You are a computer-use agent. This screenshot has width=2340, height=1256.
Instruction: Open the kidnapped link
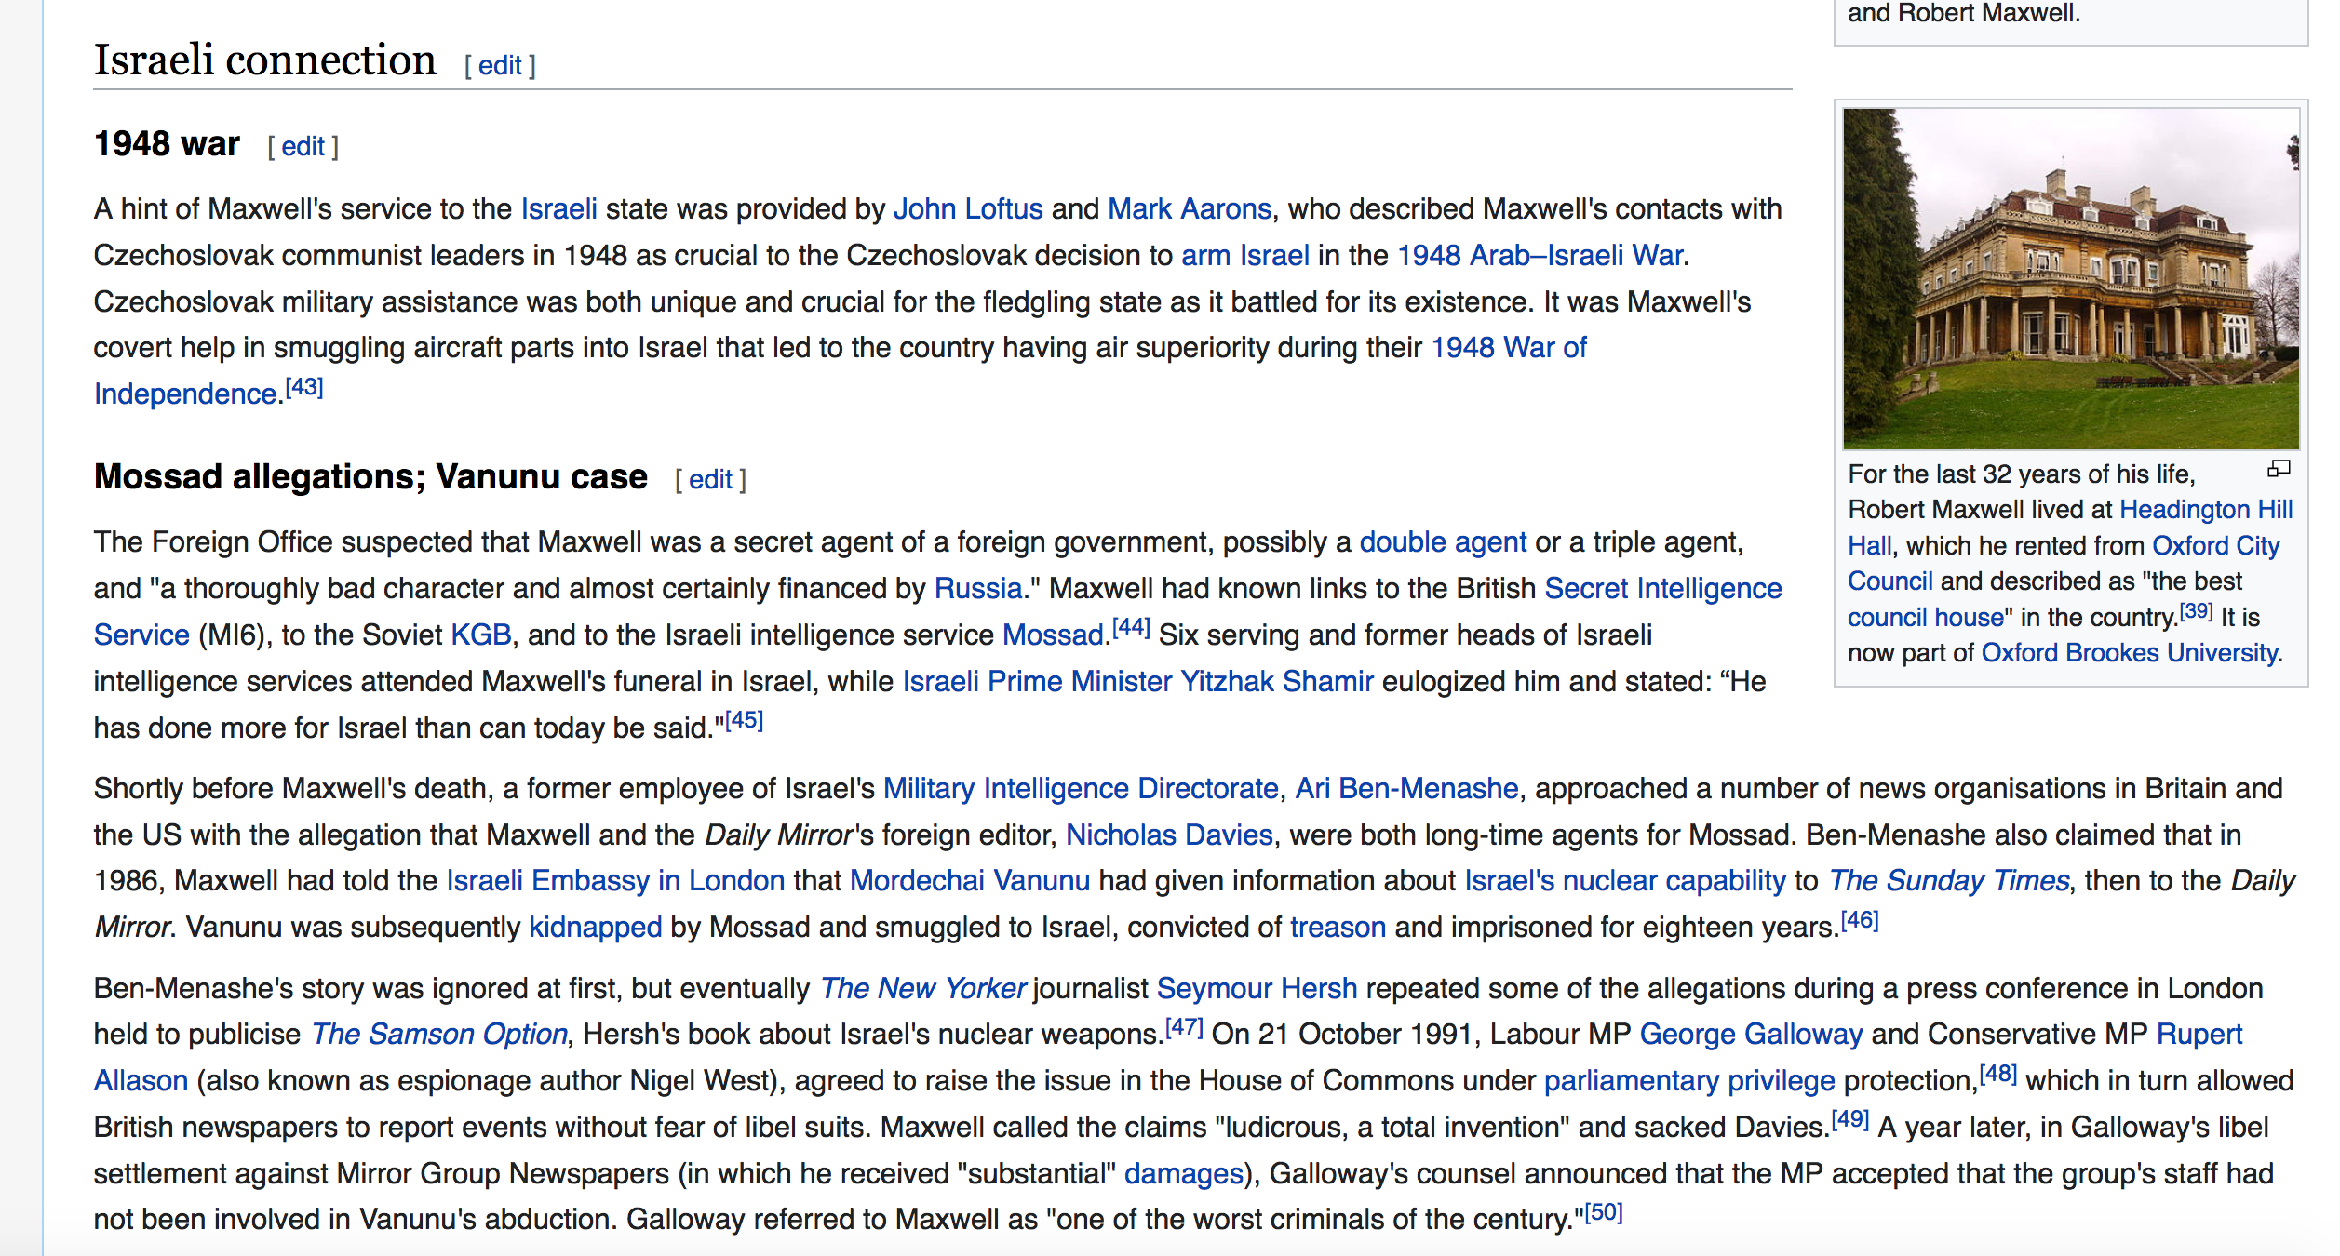(x=596, y=928)
